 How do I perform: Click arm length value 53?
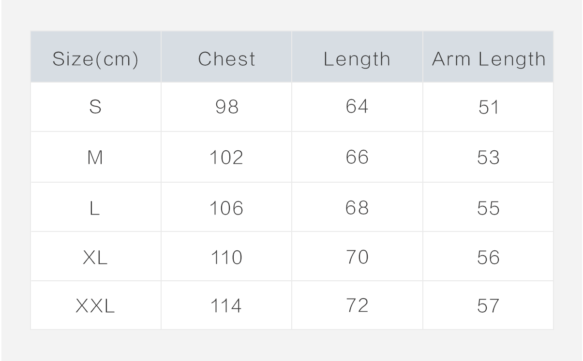488,158
